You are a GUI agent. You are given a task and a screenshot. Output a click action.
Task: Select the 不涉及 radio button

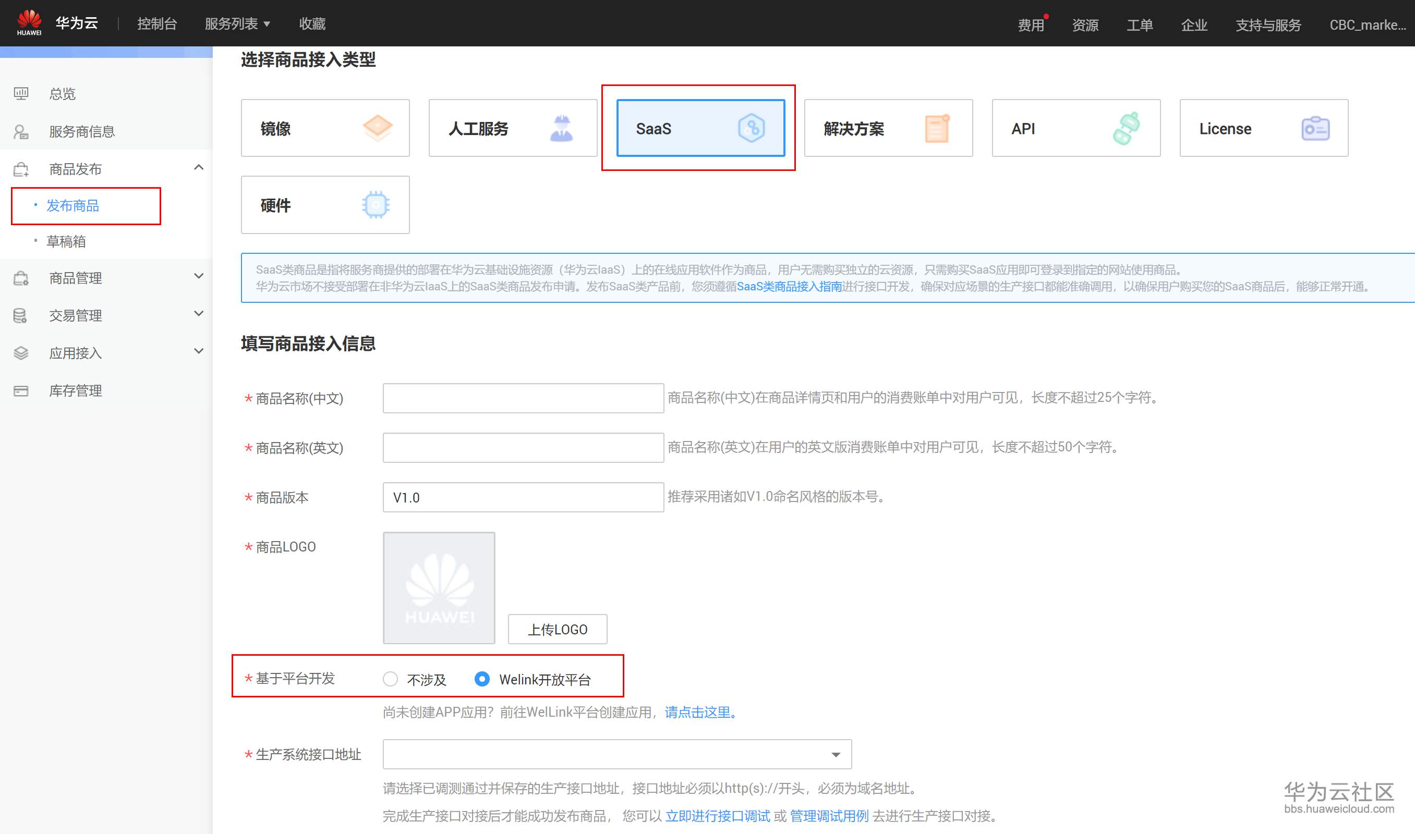[x=390, y=679]
